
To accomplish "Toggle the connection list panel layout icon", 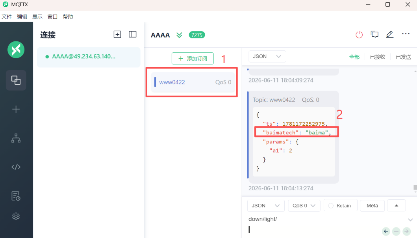I will point(132,34).
